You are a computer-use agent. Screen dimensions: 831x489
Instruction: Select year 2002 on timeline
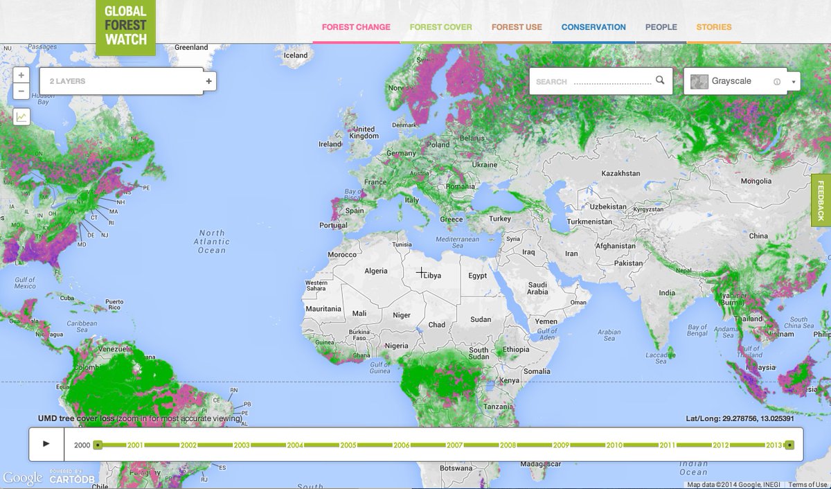pyautogui.click(x=188, y=445)
